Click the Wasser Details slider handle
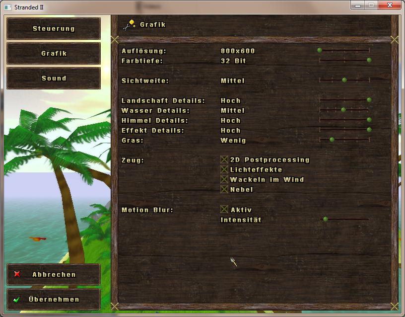Image resolution: width=405 pixels, height=317 pixels. (x=343, y=110)
